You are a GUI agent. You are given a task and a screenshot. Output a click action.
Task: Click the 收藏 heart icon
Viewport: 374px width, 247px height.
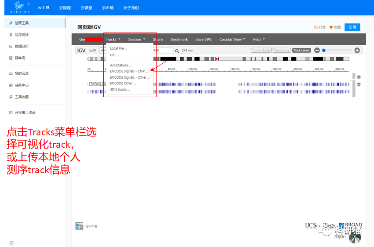[331, 27]
